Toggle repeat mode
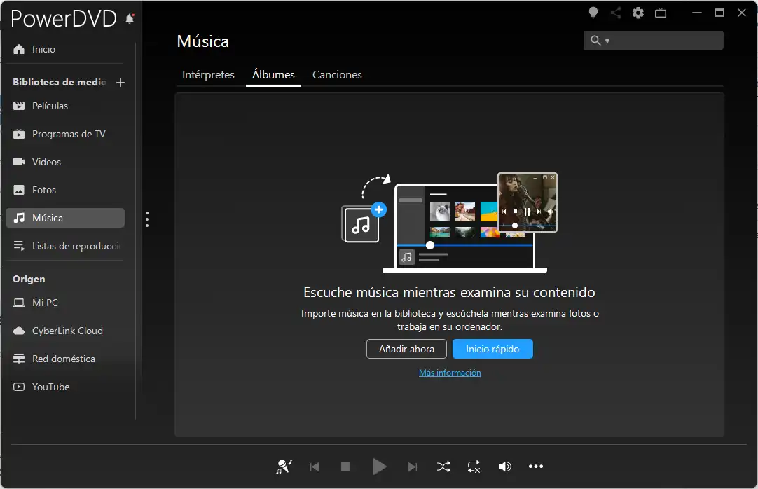Image resolution: width=758 pixels, height=489 pixels. pos(474,467)
